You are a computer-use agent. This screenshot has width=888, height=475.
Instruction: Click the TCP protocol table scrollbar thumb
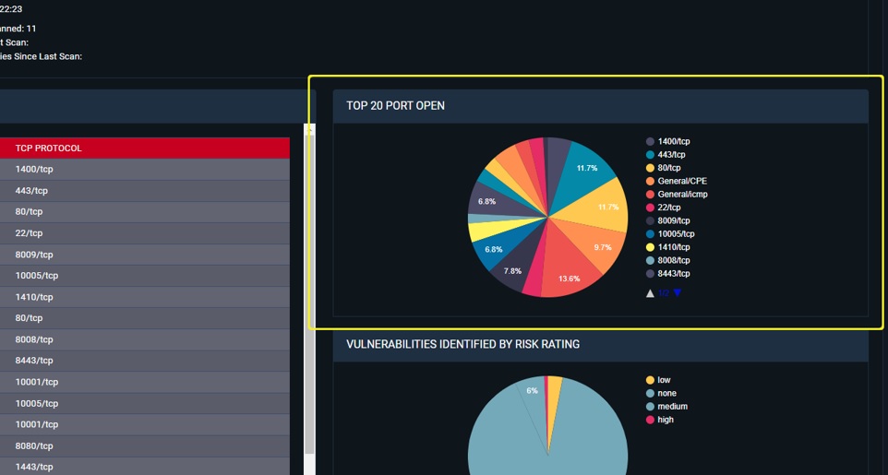click(309, 294)
